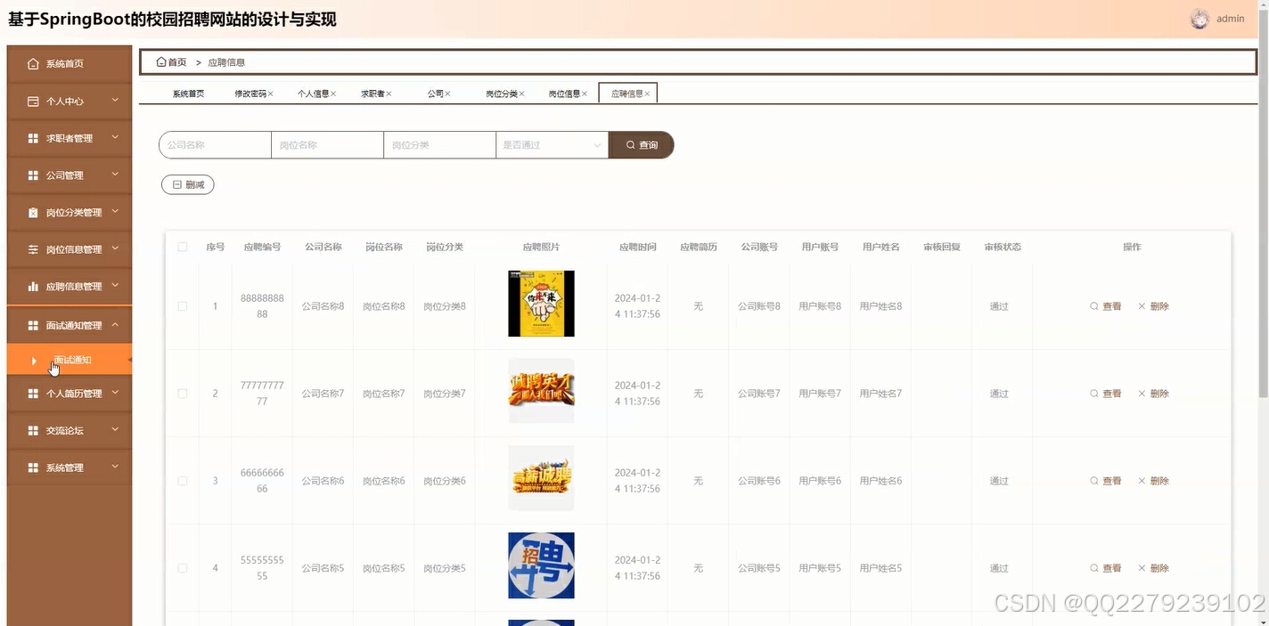The image size is (1269, 626).
Task: Tick the checkbox for row 1
Action: (x=182, y=305)
